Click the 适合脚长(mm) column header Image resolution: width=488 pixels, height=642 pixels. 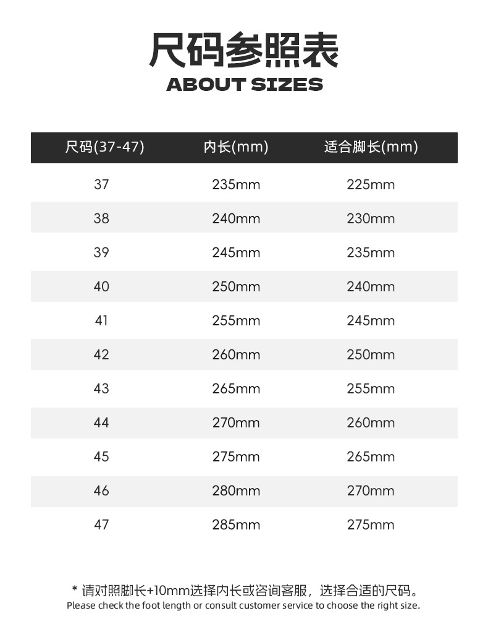coord(371,147)
